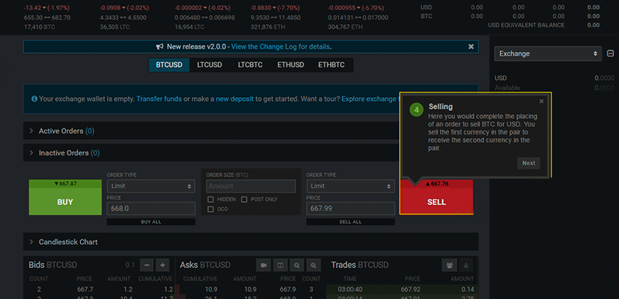Click the 667.92 trade price at 03:00:40
This screenshot has height=299, width=619.
pyautogui.click(x=410, y=290)
